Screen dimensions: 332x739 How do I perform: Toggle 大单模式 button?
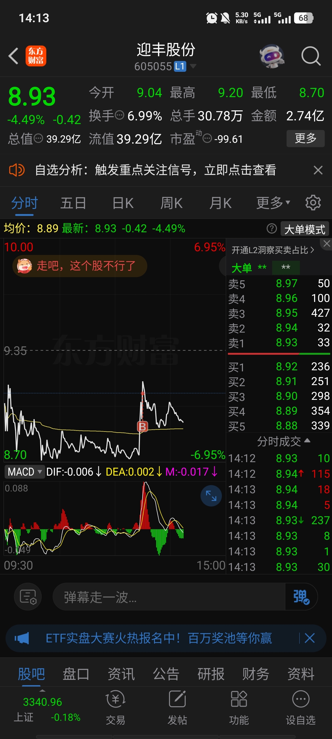tap(305, 229)
